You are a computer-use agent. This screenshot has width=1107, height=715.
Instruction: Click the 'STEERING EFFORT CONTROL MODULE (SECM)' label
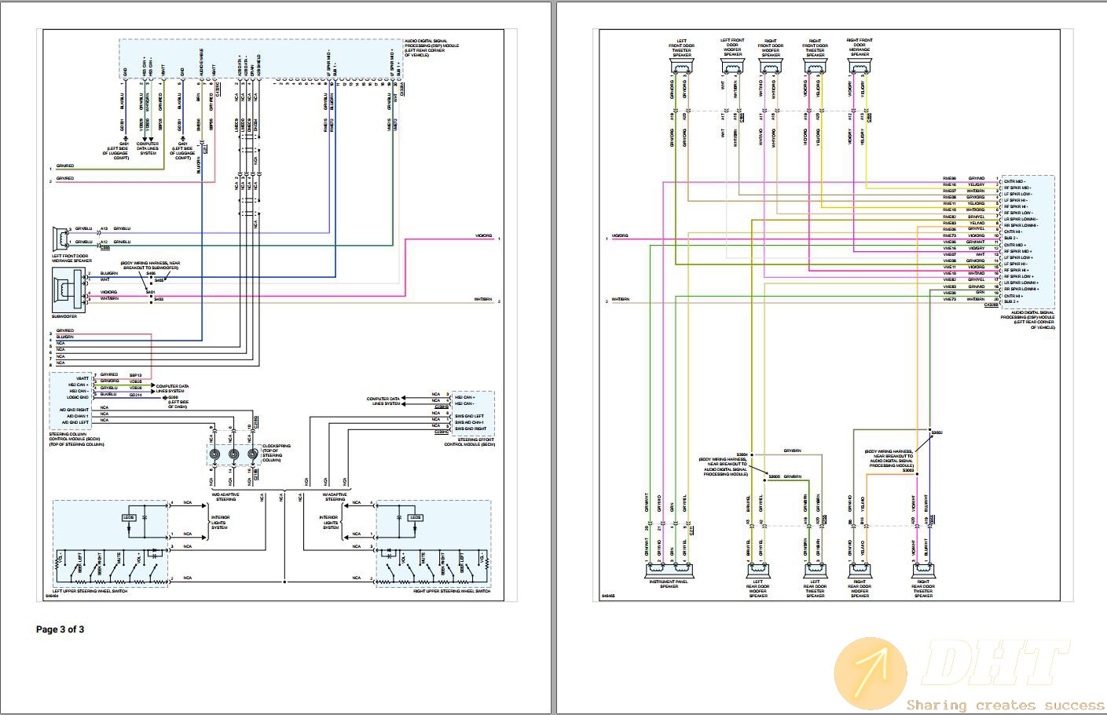click(x=470, y=440)
